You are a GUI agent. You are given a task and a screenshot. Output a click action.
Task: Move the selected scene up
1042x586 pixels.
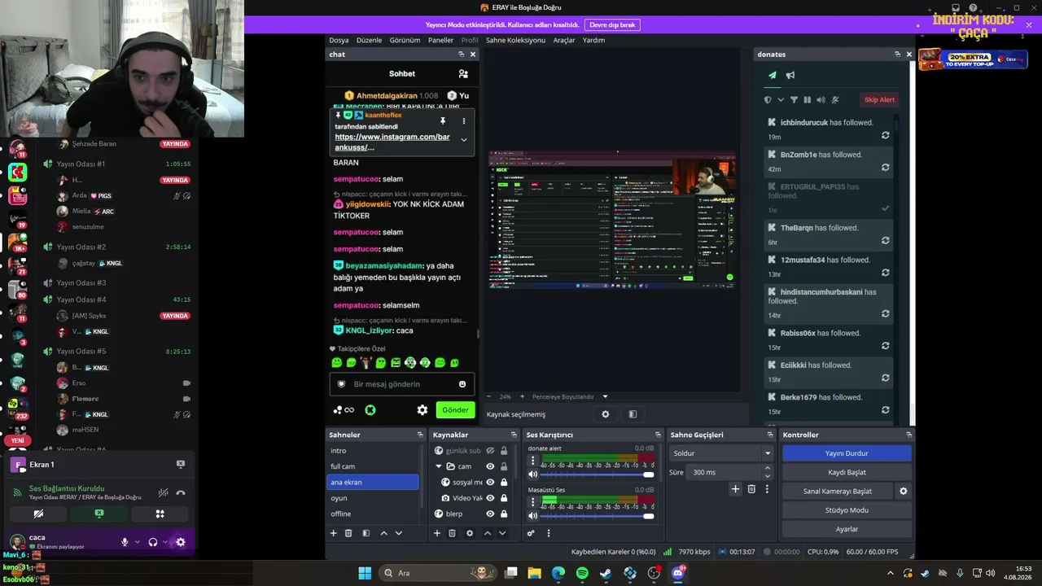pyautogui.click(x=384, y=533)
